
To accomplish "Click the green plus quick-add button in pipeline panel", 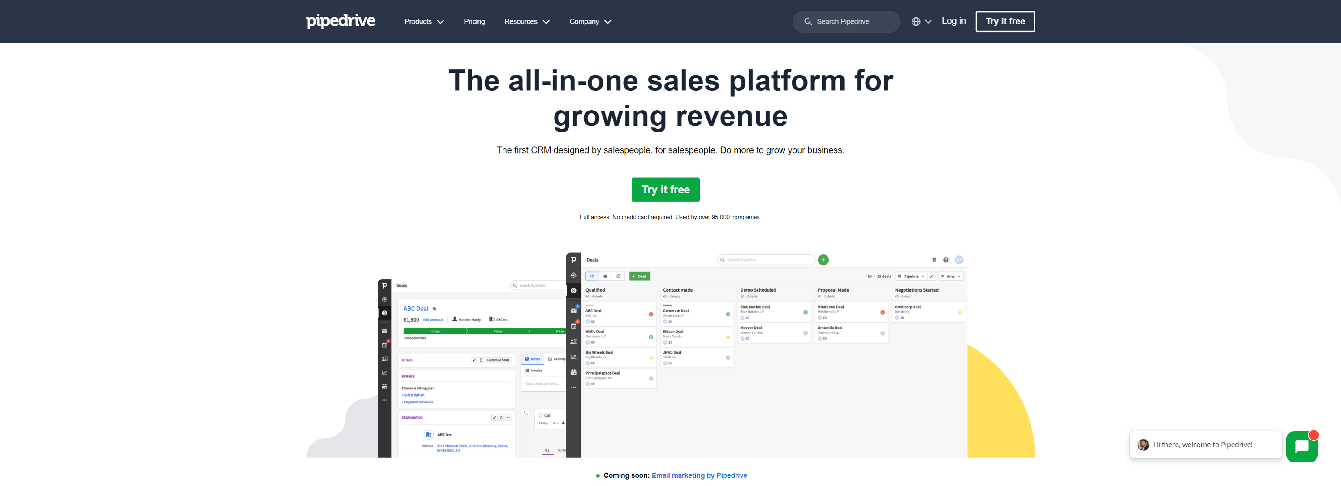I will point(823,260).
